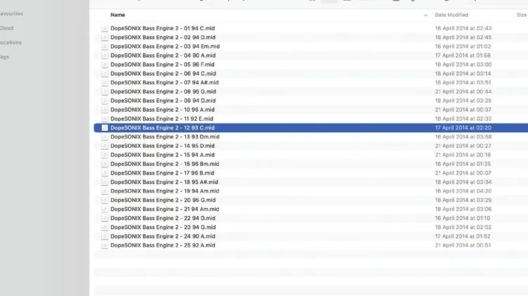Click date '16 April 2014 at 01:02'
The height and width of the screenshot is (296, 528).
pos(463,46)
